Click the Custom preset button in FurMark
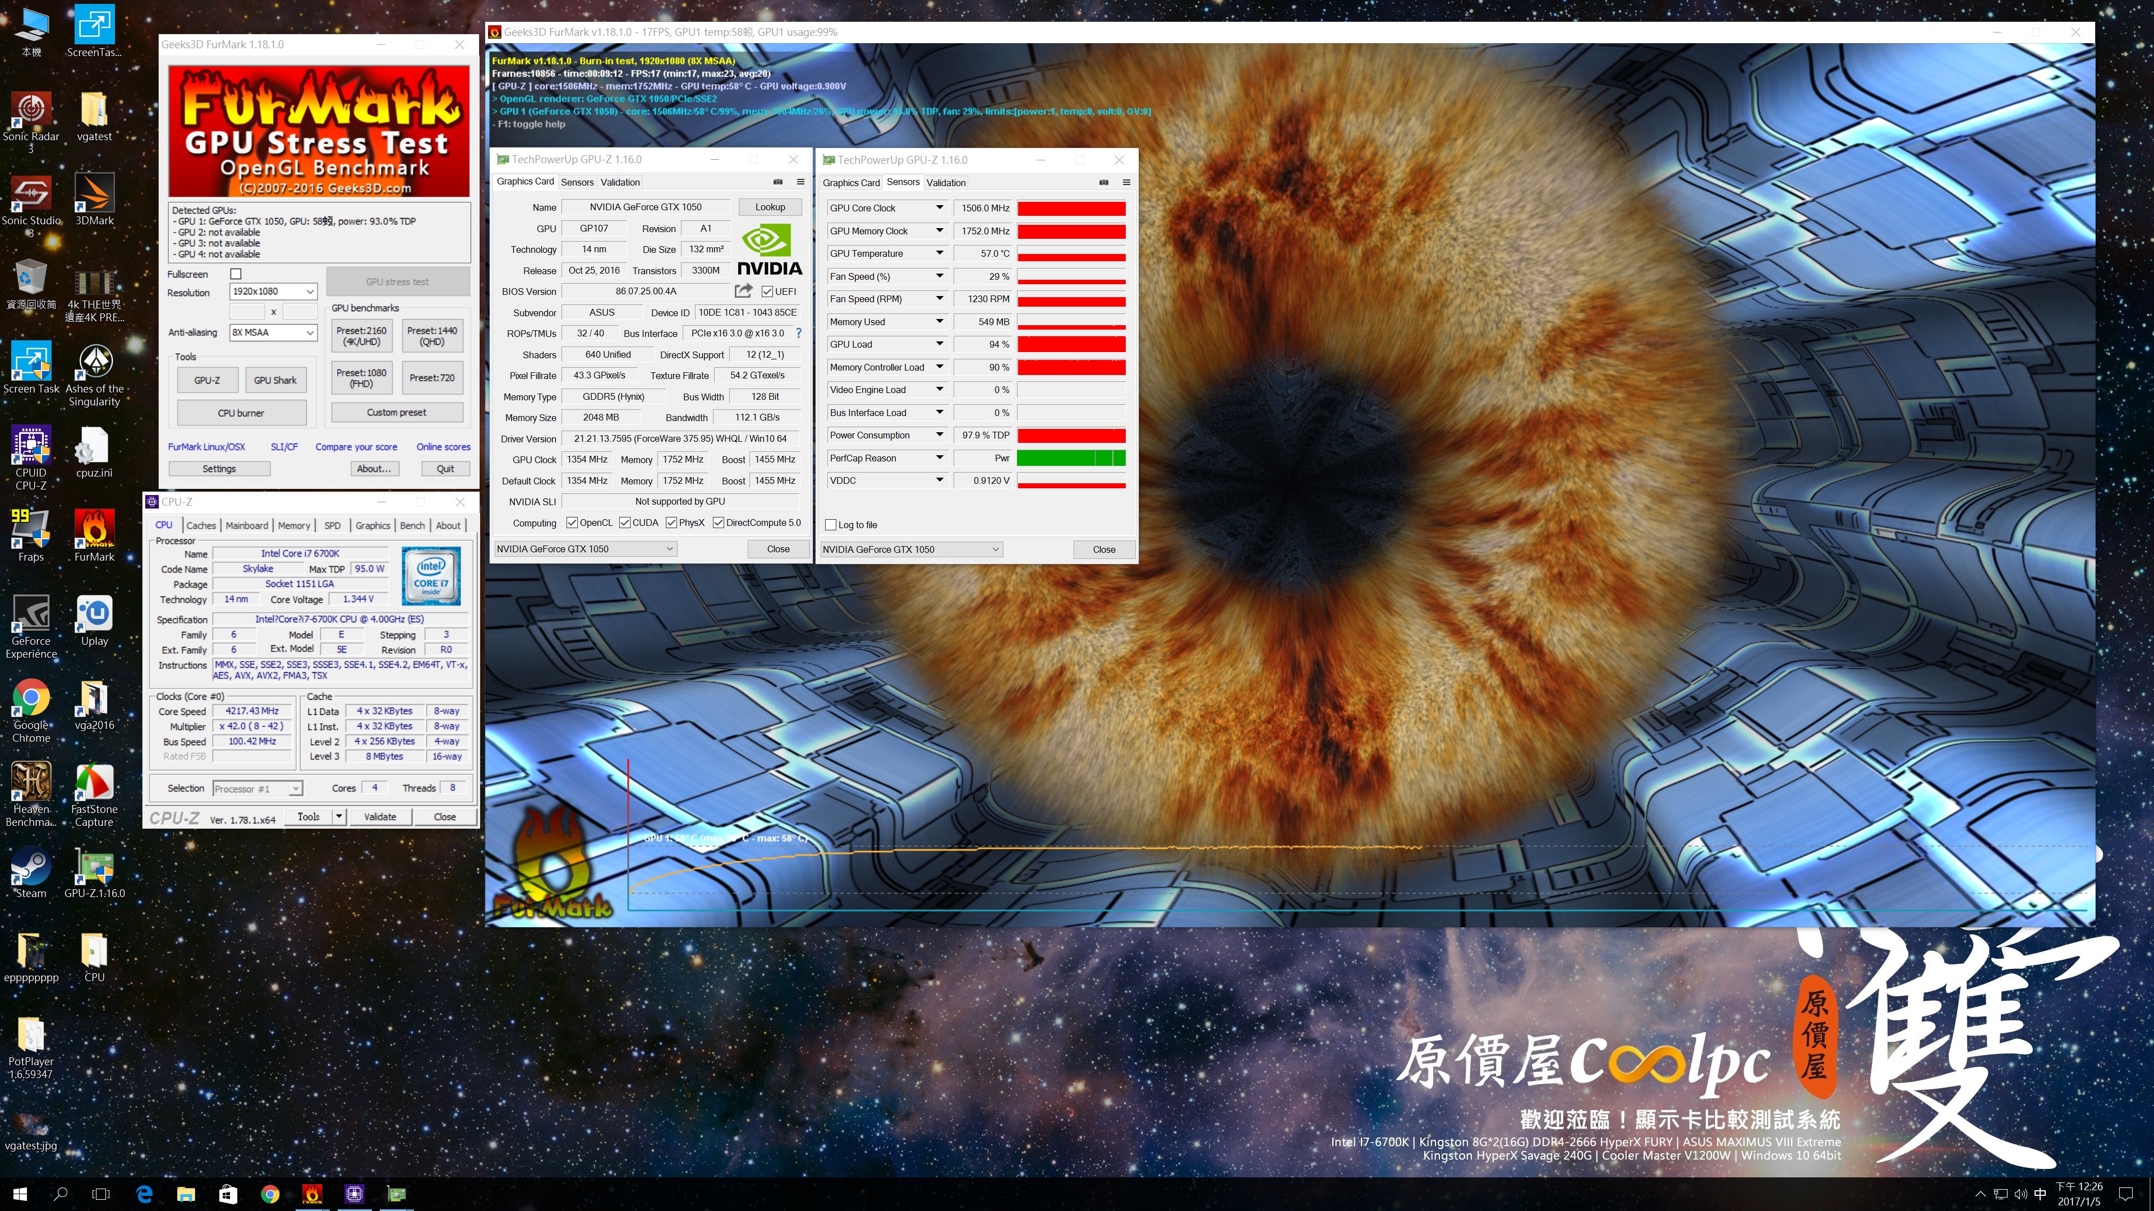Viewport: 2154px width, 1211px height. coord(397,412)
